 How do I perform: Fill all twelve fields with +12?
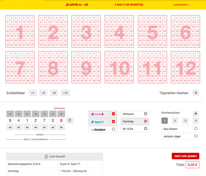coord(65,93)
